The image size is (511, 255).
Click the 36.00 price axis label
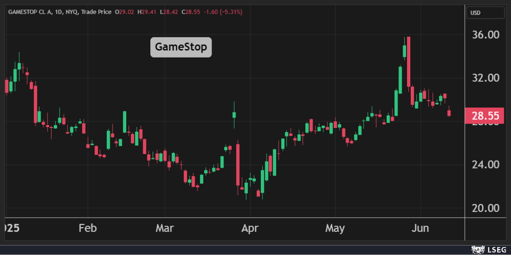point(486,35)
